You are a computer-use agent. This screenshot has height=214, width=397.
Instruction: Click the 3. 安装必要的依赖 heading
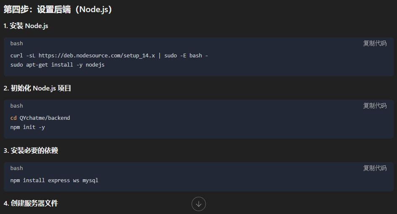point(31,151)
